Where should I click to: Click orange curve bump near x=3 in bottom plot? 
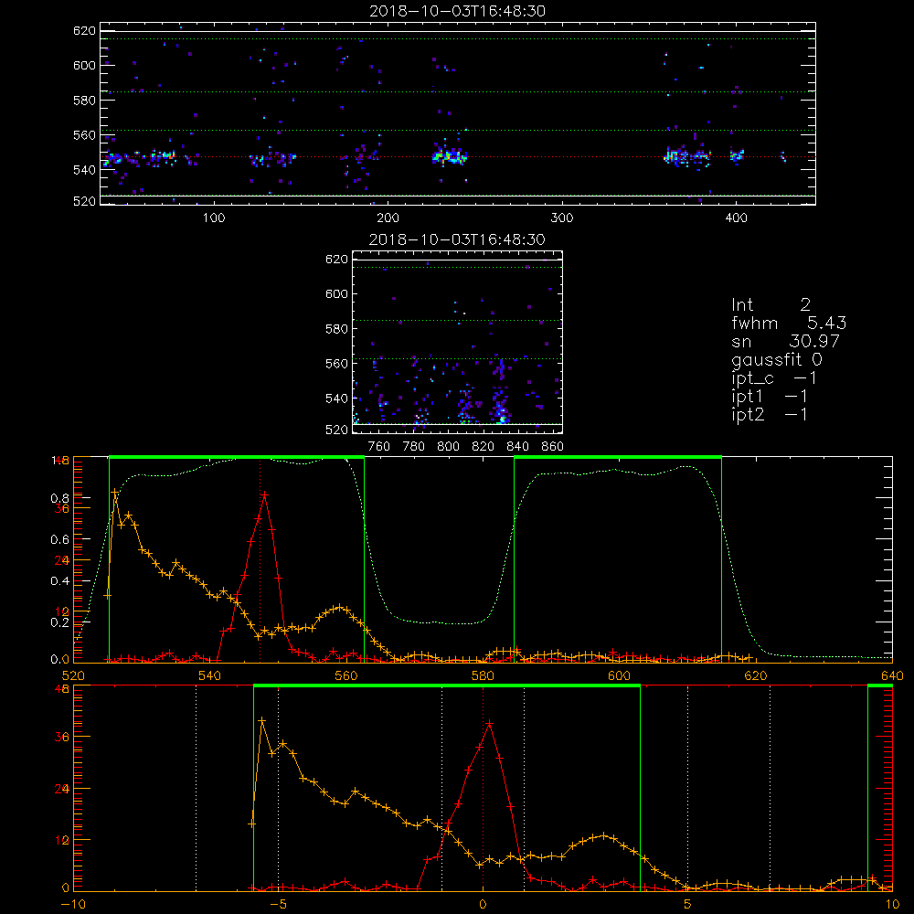[604, 836]
